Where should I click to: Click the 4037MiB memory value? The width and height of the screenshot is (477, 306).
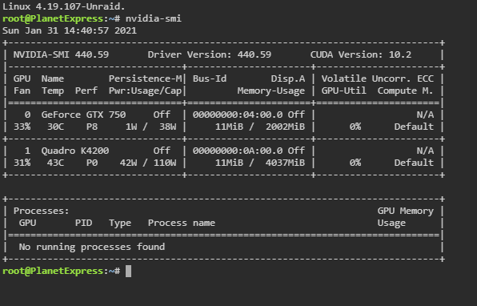[286, 163]
